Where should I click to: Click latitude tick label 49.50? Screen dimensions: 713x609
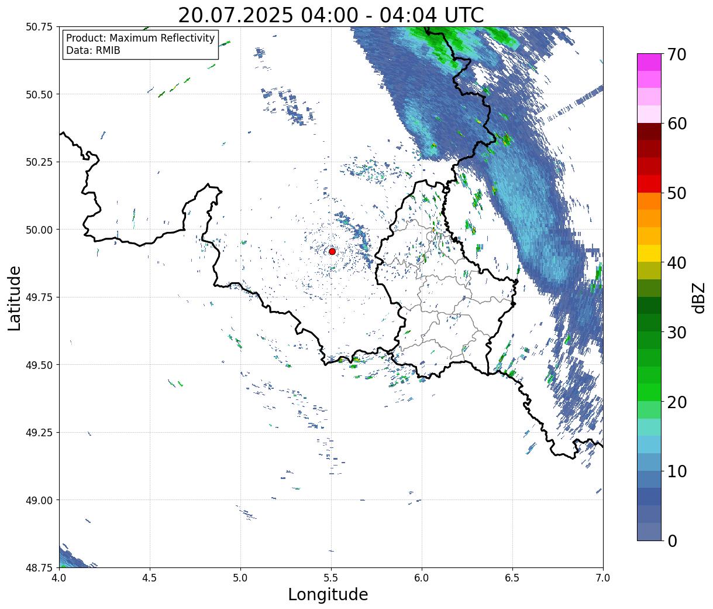click(39, 365)
